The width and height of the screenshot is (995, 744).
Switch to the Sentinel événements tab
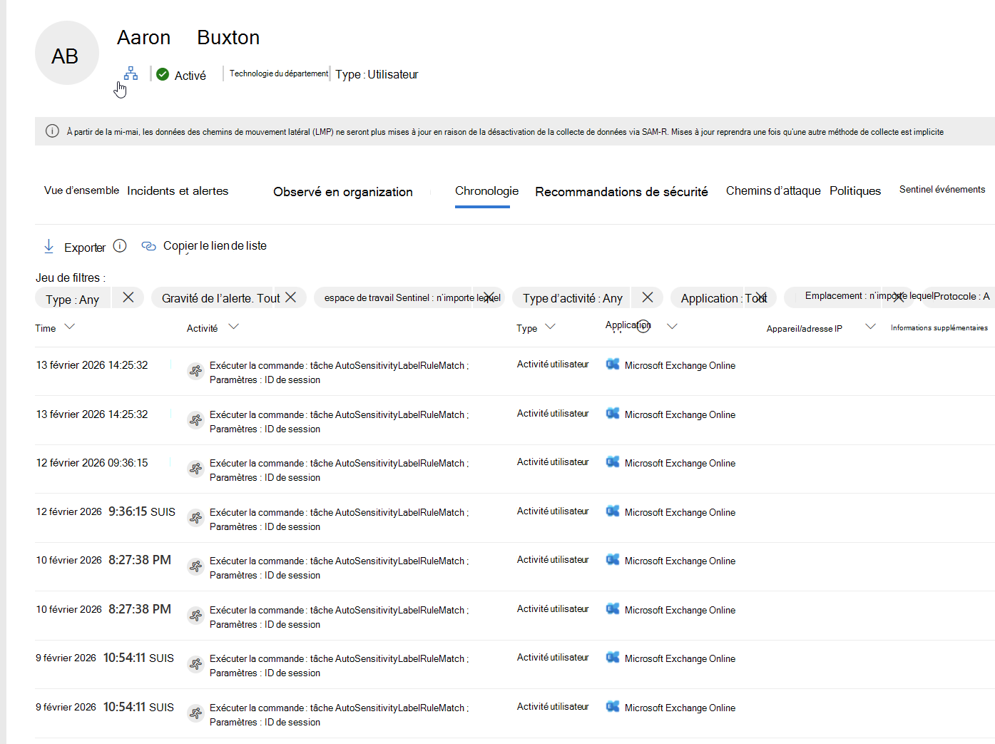tap(942, 190)
